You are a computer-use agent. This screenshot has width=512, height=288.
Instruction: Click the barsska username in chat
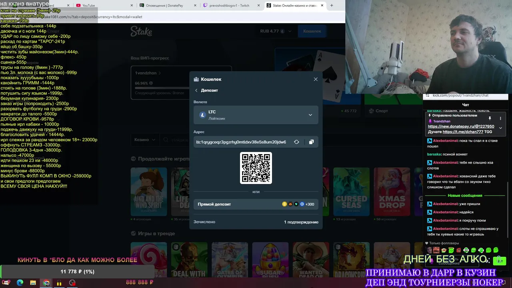434,154
